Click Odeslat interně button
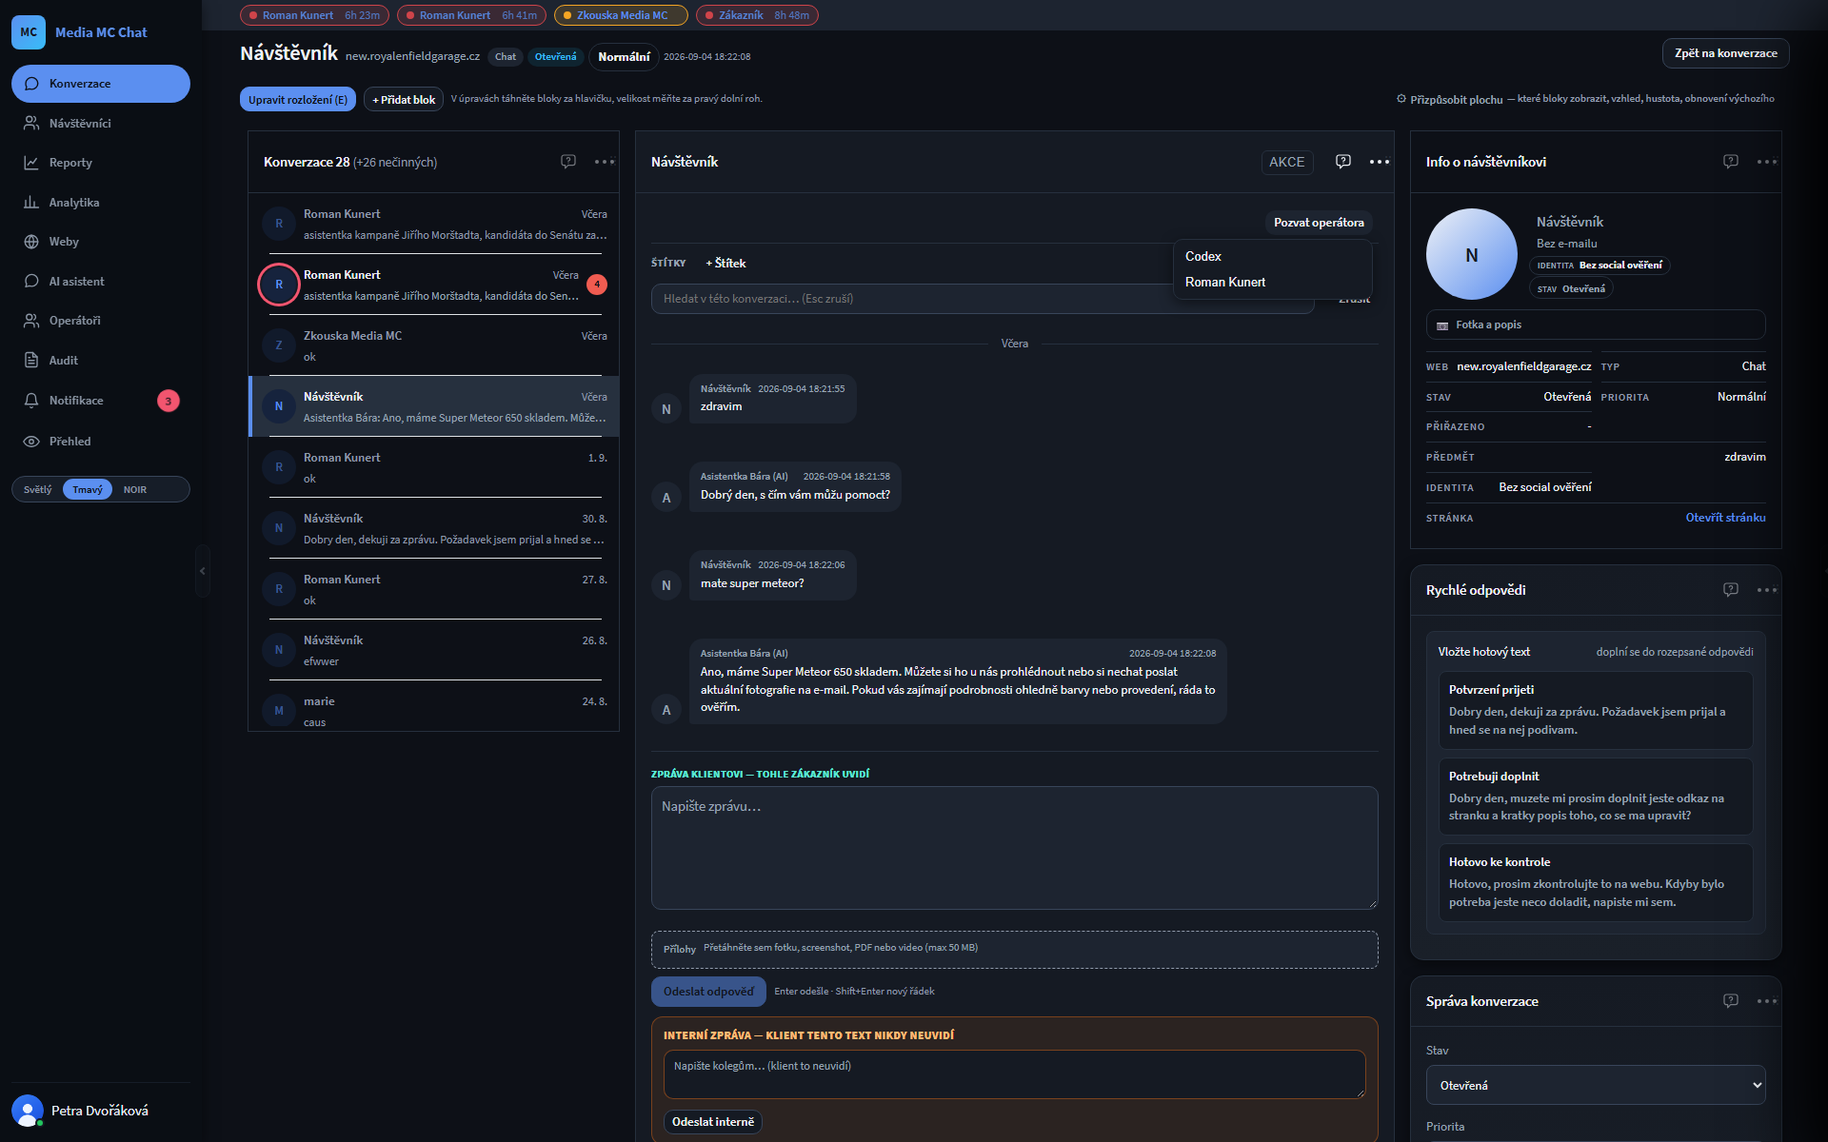The width and height of the screenshot is (1828, 1142). 713,1122
